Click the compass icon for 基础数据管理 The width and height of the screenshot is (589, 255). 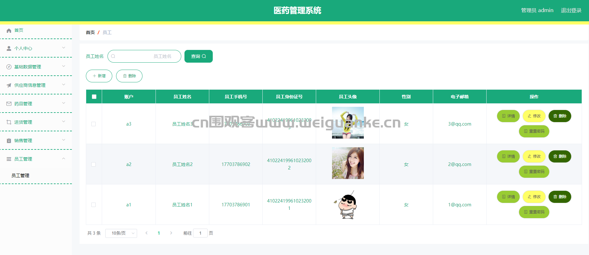click(x=9, y=67)
